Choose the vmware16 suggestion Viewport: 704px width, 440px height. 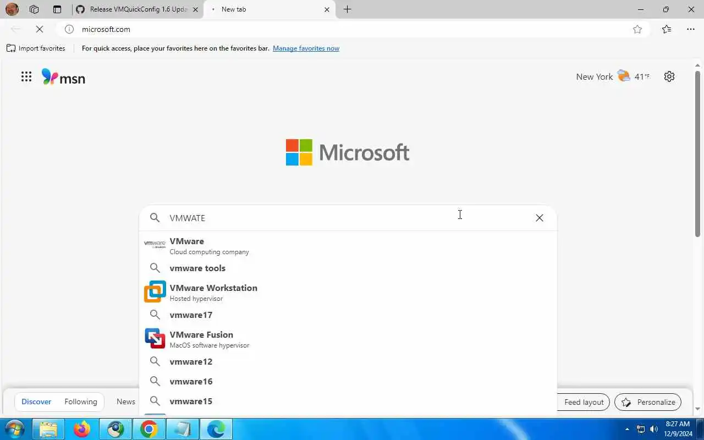[348, 381]
